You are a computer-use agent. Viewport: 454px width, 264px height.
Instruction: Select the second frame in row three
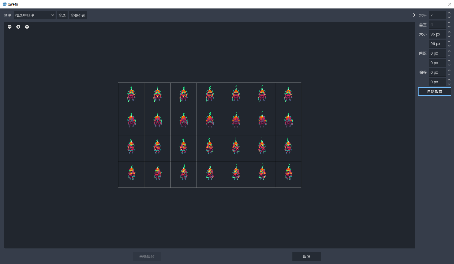(x=158, y=148)
